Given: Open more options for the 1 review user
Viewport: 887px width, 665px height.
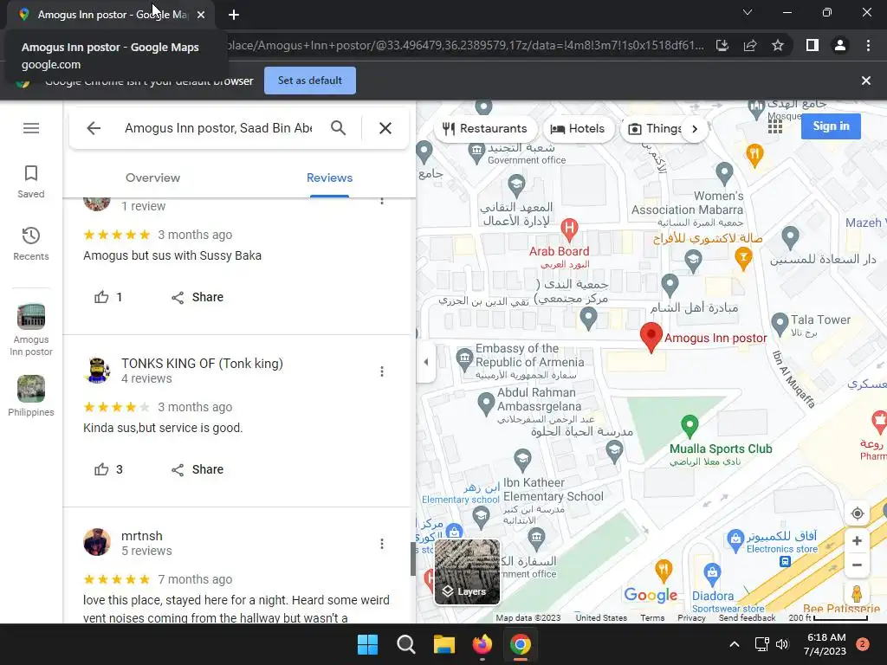Looking at the screenshot, I should pos(382,200).
